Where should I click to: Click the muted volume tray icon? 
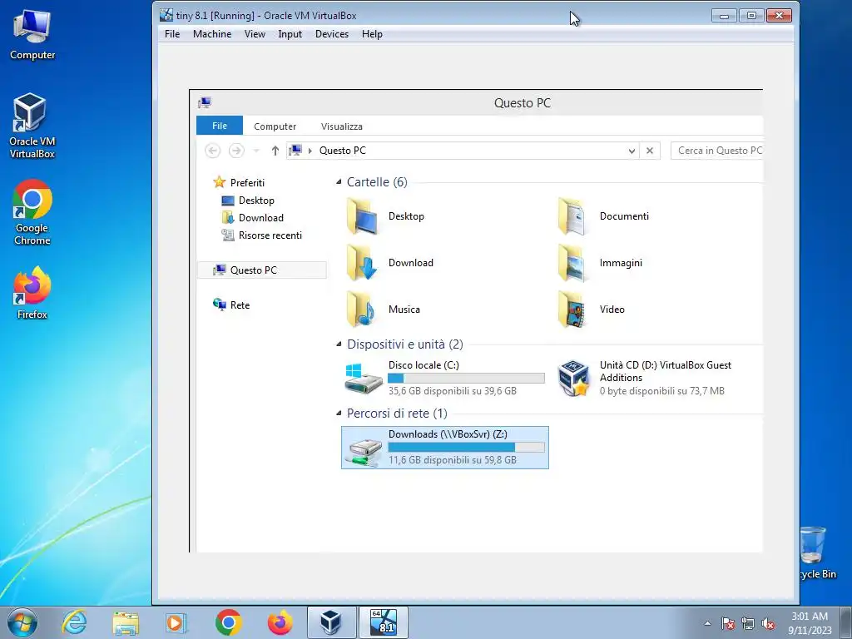tap(768, 624)
